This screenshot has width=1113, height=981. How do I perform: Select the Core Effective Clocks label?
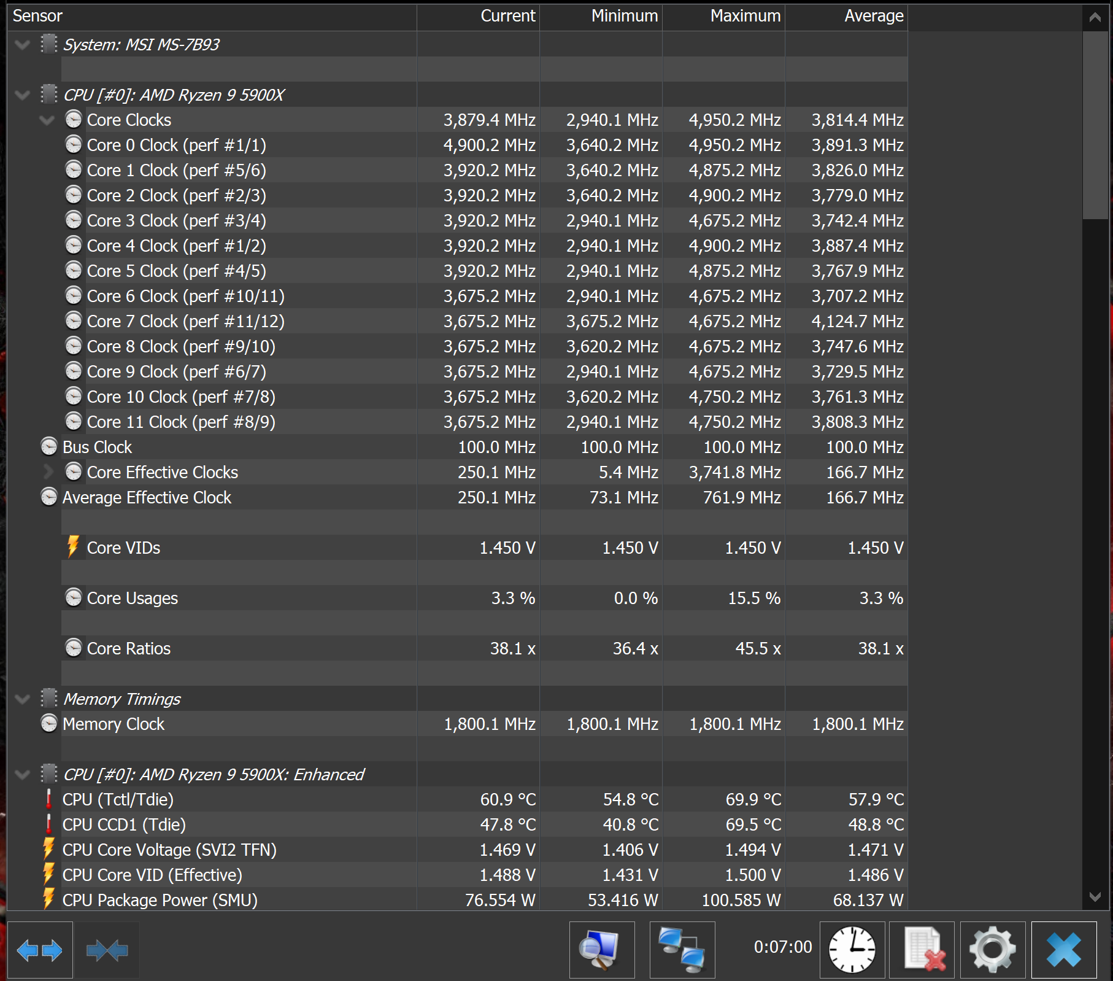[163, 472]
